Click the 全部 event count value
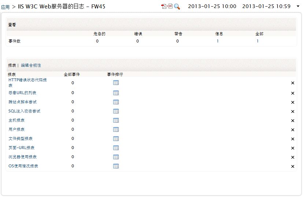The width and height of the screenshot is (303, 197). click(x=258, y=41)
